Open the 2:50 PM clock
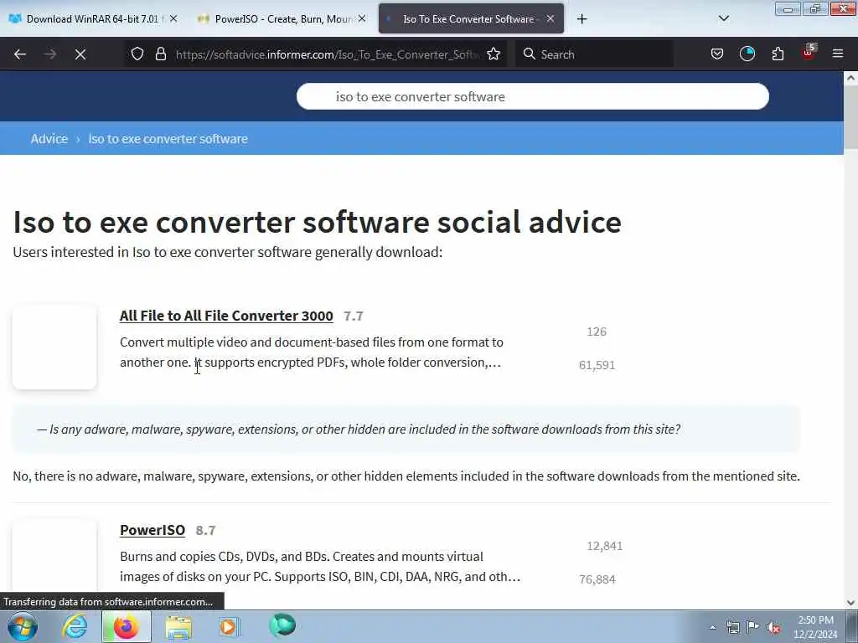The width and height of the screenshot is (858, 643). coord(815,627)
